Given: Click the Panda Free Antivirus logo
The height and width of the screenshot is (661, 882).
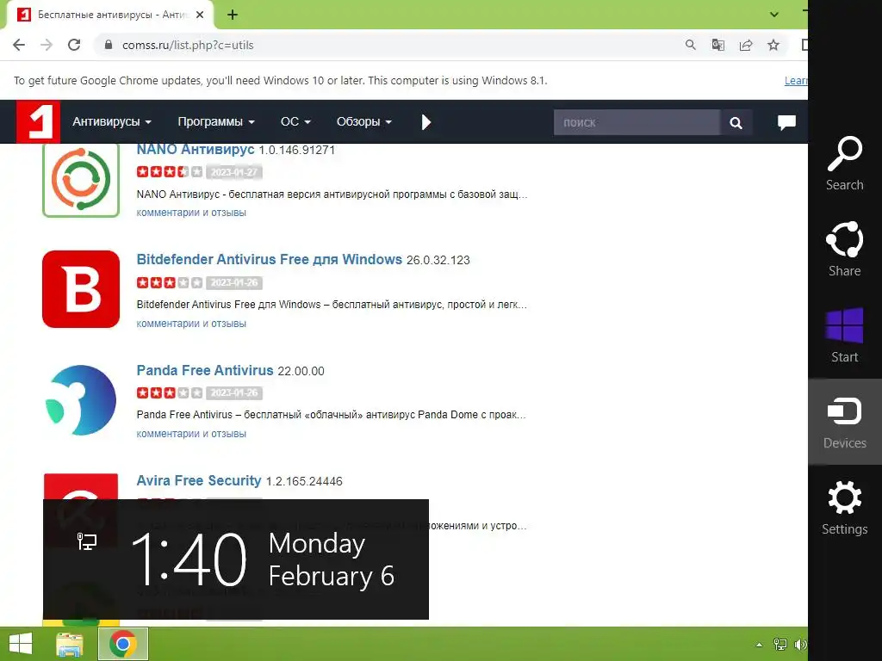Looking at the screenshot, I should pos(81,400).
